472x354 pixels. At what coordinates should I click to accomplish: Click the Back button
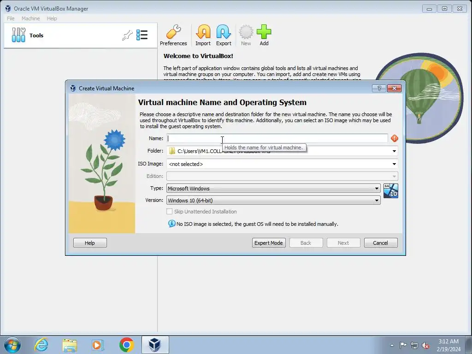tap(306, 242)
